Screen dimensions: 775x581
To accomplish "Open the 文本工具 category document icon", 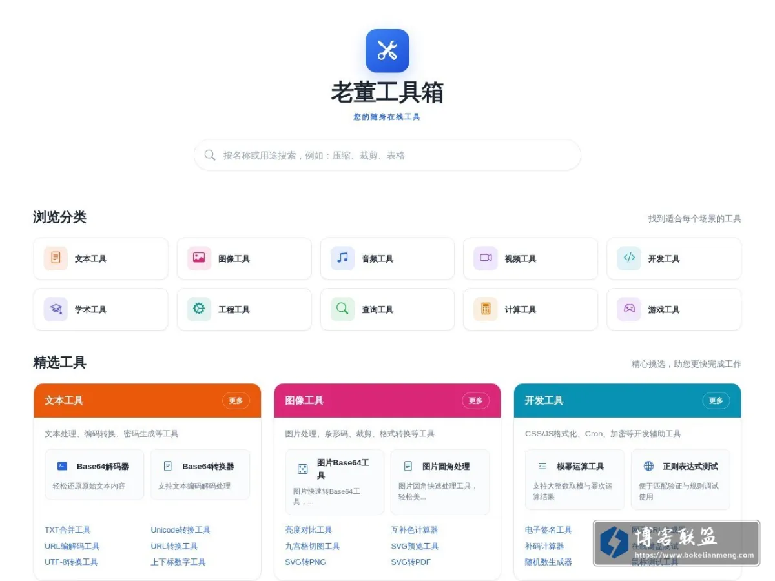I will click(x=56, y=258).
